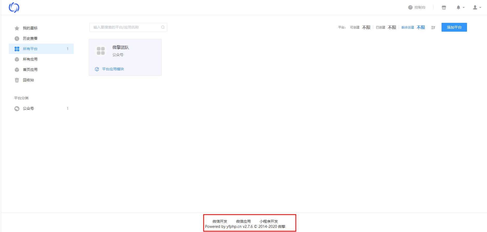Image resolution: width=487 pixels, height=232 pixels.
Task: Open the 小程序开发 footer link
Action: (269, 221)
